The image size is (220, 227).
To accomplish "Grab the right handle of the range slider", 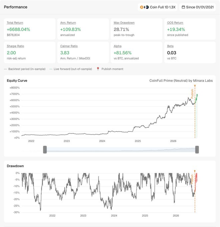I will click(x=197, y=150).
